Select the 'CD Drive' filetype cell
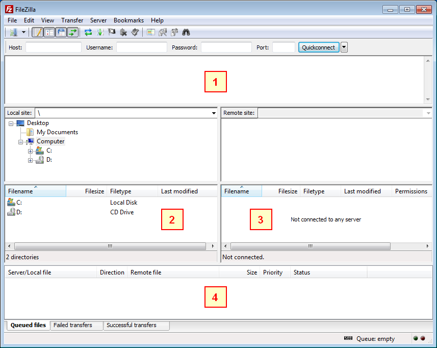Screen dimensions: 437x348 pyautogui.click(x=122, y=212)
